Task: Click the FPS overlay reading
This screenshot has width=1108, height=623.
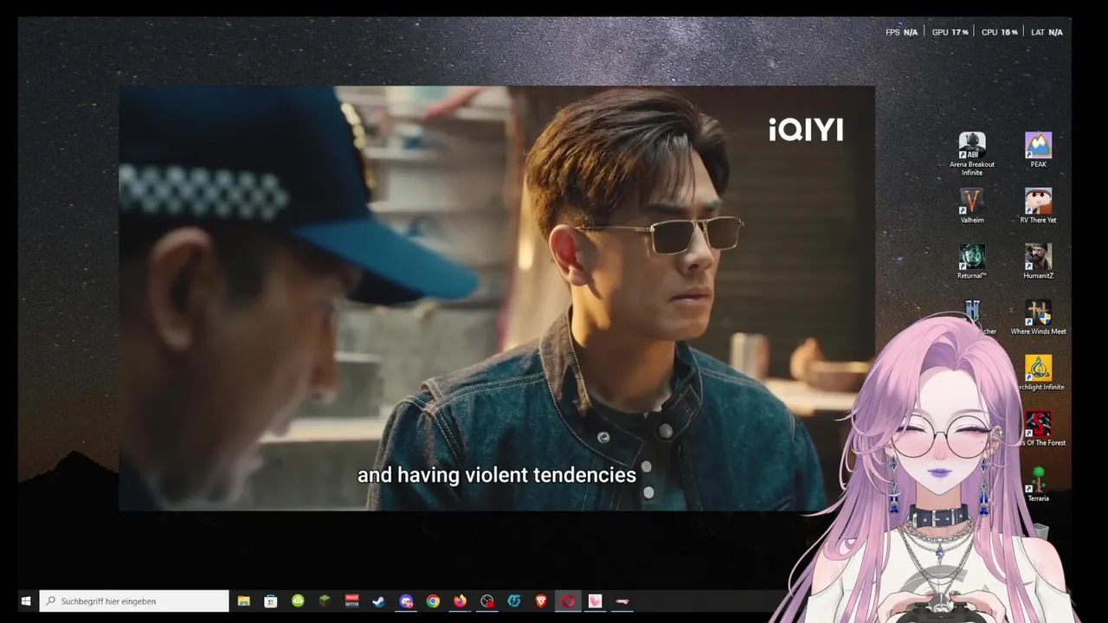Action: pos(901,32)
